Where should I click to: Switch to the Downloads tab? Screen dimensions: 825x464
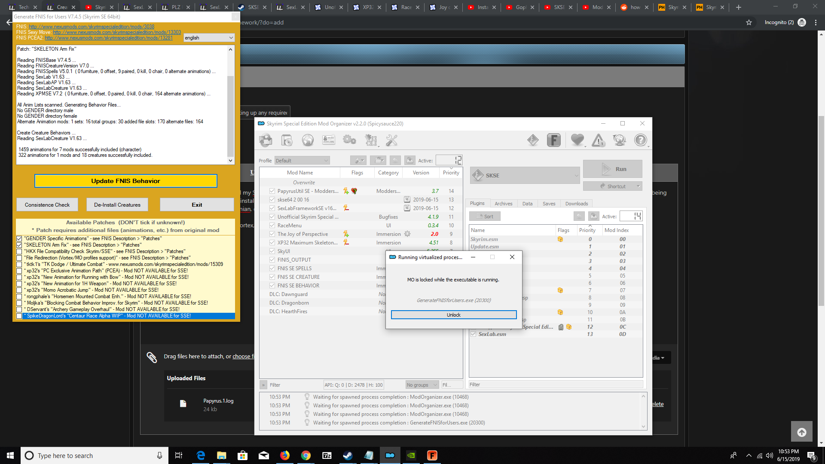point(576,203)
